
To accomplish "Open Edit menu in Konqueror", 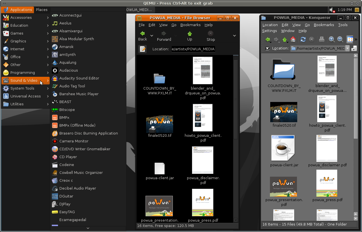I will 285,25.
